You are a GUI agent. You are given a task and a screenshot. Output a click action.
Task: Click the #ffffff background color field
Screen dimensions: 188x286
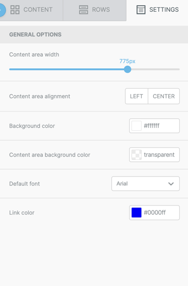pyautogui.click(x=155, y=126)
